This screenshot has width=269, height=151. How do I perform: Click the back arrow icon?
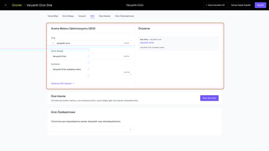point(6,5)
